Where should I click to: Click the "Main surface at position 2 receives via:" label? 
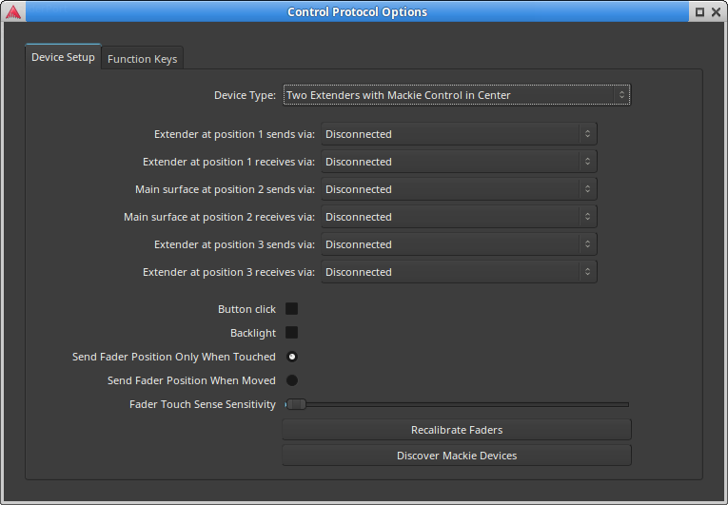point(219,217)
